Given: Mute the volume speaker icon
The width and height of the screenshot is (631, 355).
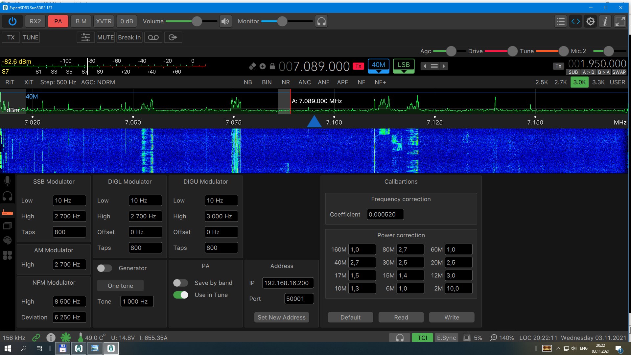Looking at the screenshot, I should click(x=225, y=21).
